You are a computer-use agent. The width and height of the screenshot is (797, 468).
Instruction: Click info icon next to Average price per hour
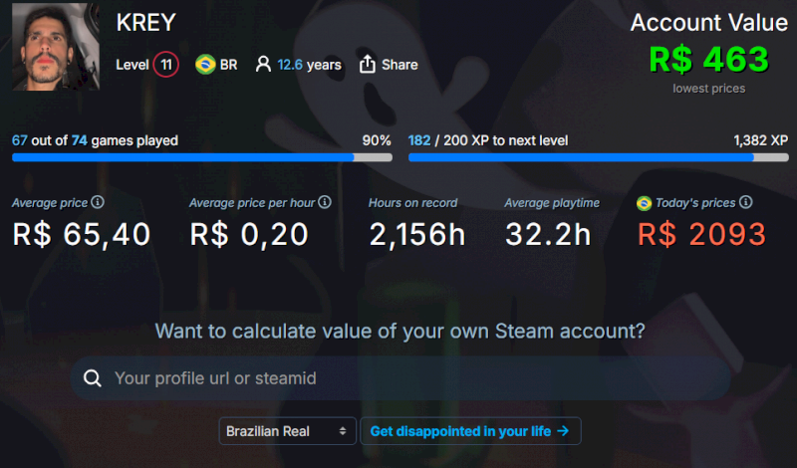pos(325,203)
